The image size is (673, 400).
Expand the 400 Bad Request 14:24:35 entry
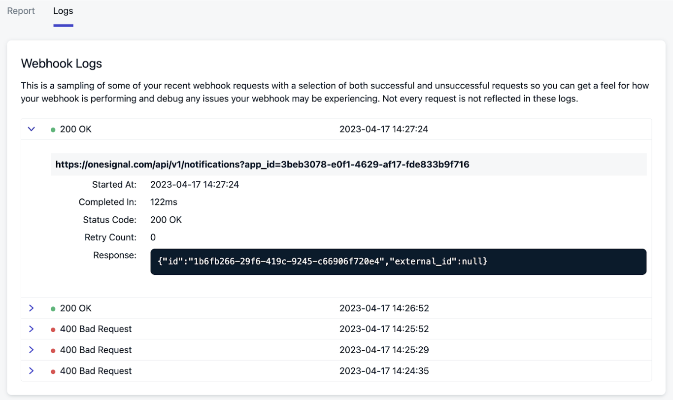coord(32,370)
